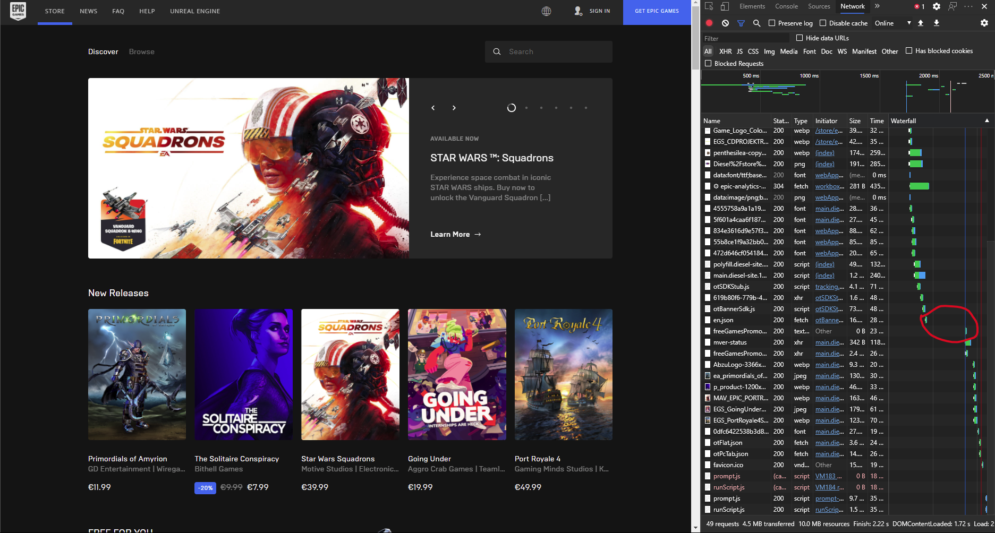Toggle Preserve log checkbox
The height and width of the screenshot is (533, 995).
click(x=772, y=23)
